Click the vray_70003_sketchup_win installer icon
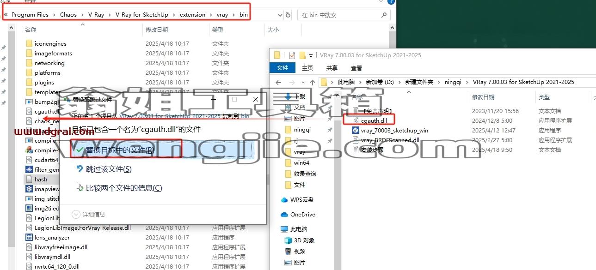596x270 pixels. click(356, 130)
